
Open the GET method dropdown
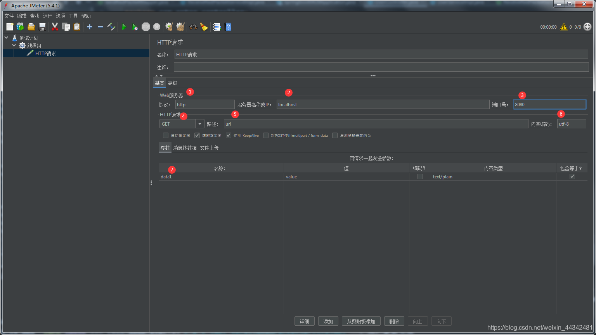click(x=200, y=124)
